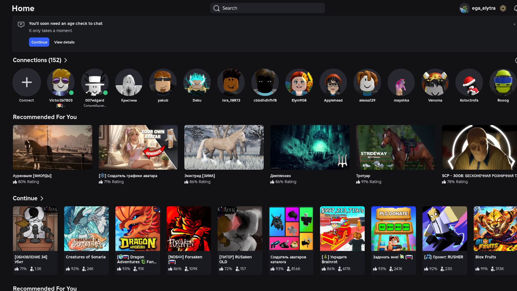Dismiss the age check banner
This screenshot has width=517, height=291.
pos(514,24)
